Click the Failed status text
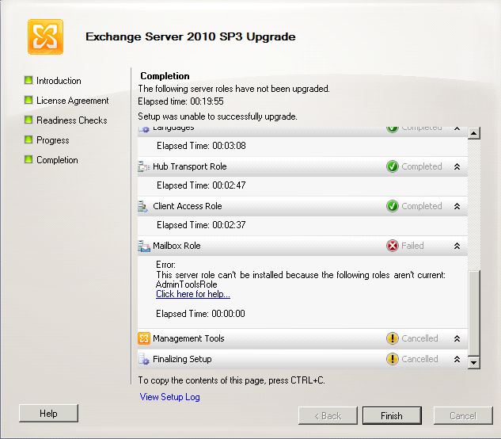The image size is (501, 439). tap(412, 246)
